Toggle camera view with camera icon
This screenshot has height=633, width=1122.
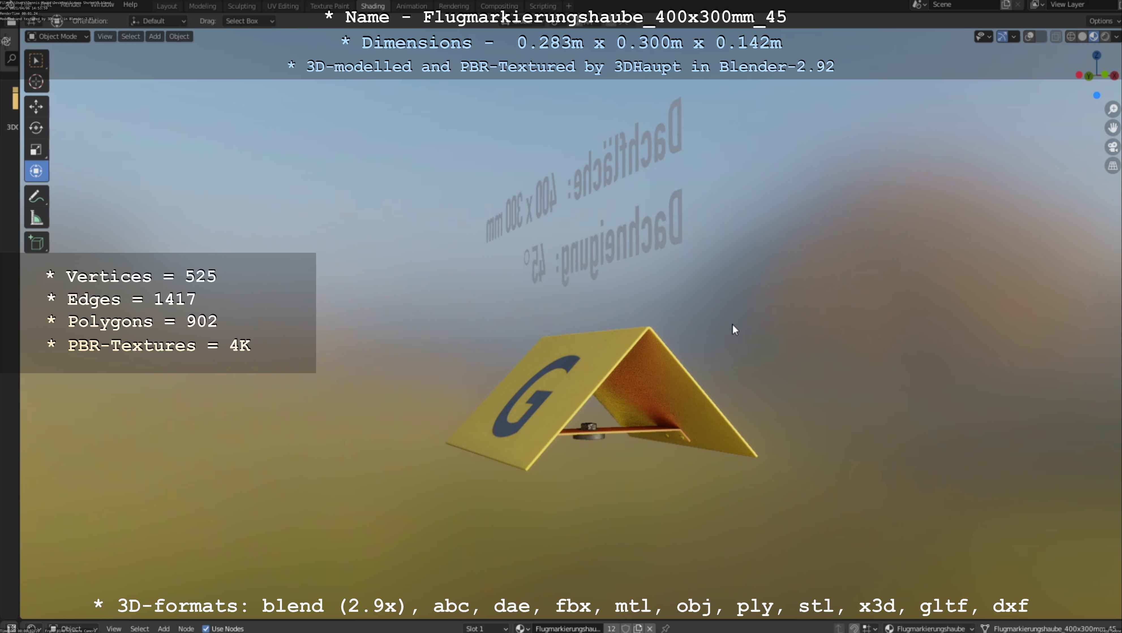click(x=1113, y=147)
